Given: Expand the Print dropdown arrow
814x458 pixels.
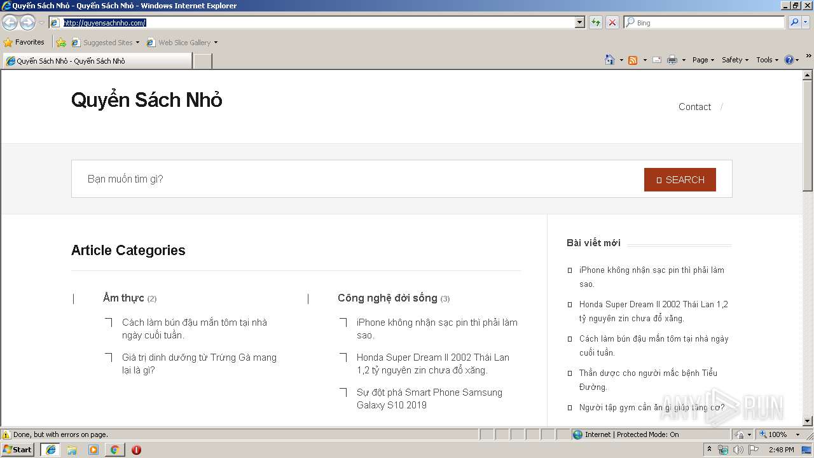Looking at the screenshot, I should [x=684, y=60].
